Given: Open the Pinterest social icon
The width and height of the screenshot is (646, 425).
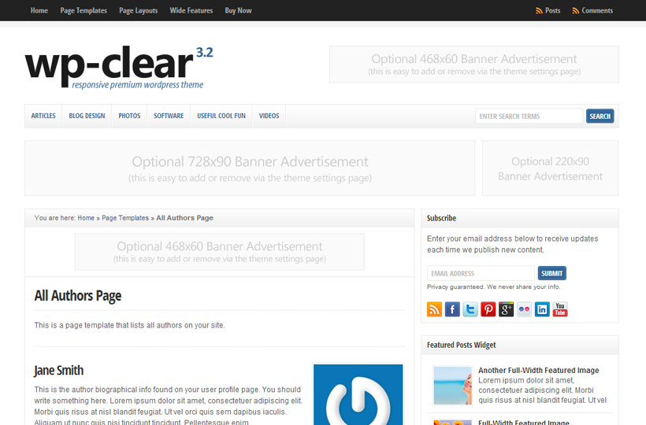Looking at the screenshot, I should click(488, 309).
